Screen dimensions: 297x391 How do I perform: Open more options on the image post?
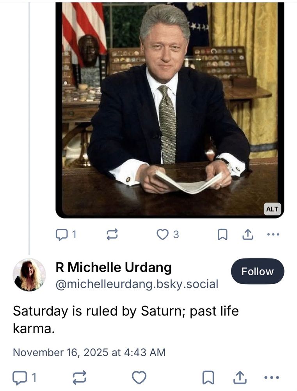273,235
